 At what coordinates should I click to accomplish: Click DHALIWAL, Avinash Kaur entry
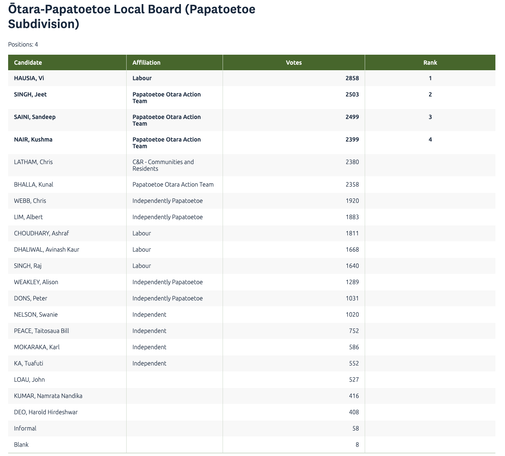(47, 249)
